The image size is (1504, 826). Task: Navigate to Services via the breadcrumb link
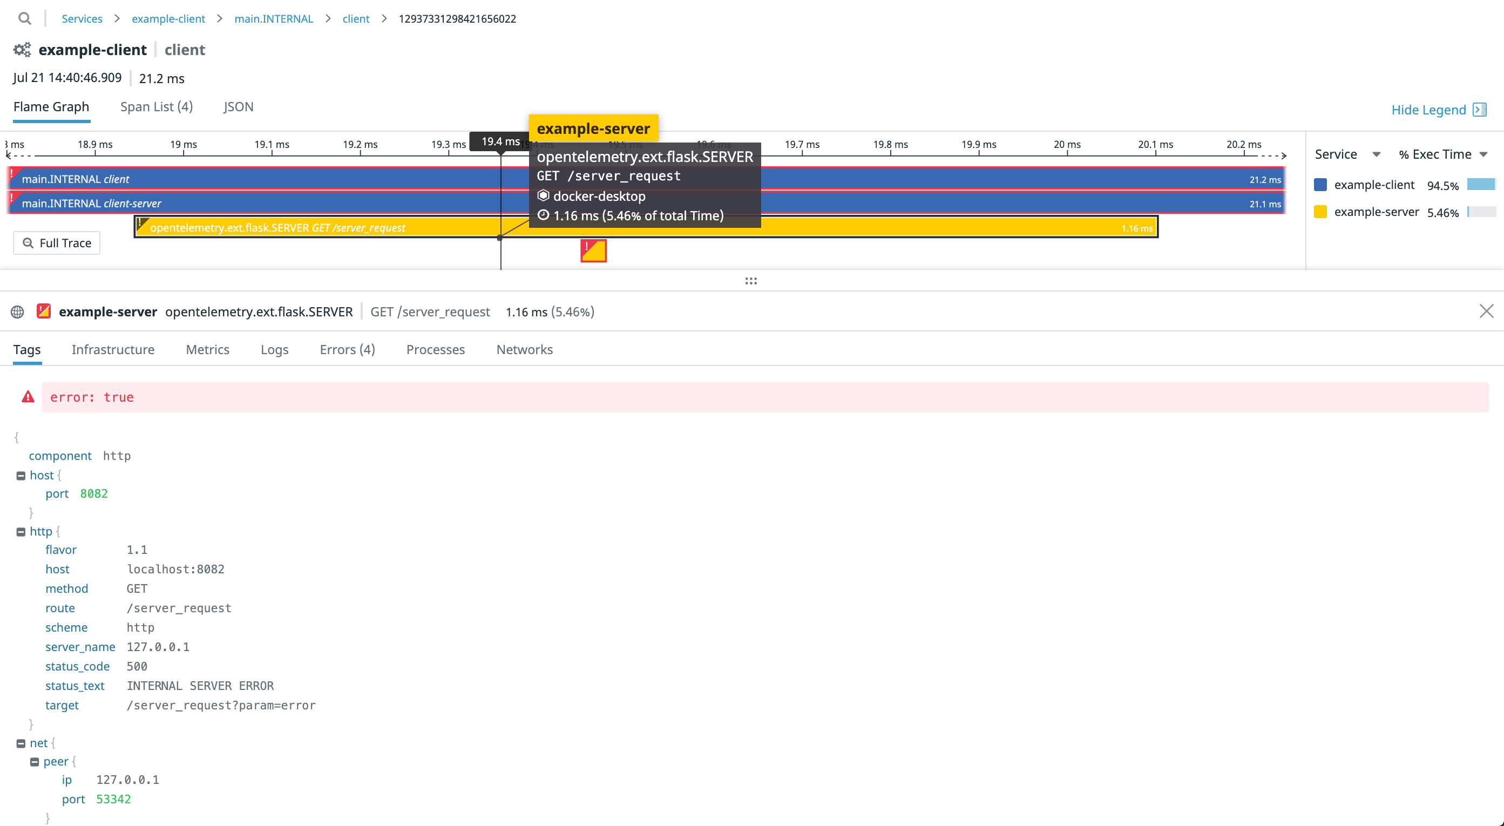click(x=82, y=18)
